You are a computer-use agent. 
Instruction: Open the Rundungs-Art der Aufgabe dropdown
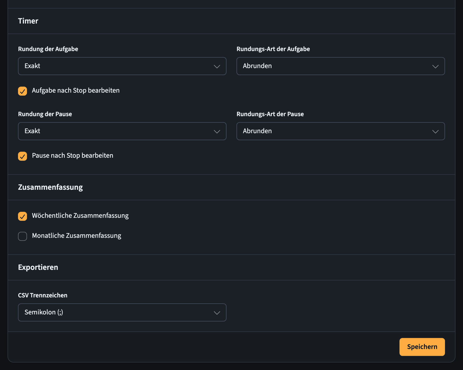pyautogui.click(x=341, y=66)
